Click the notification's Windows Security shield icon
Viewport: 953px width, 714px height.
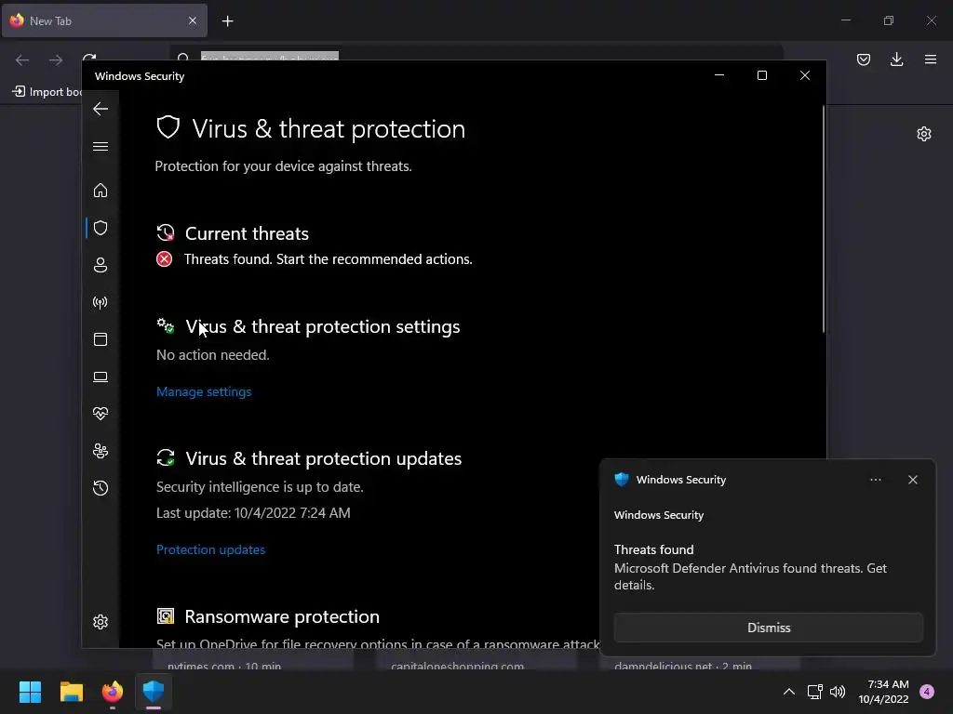point(621,480)
